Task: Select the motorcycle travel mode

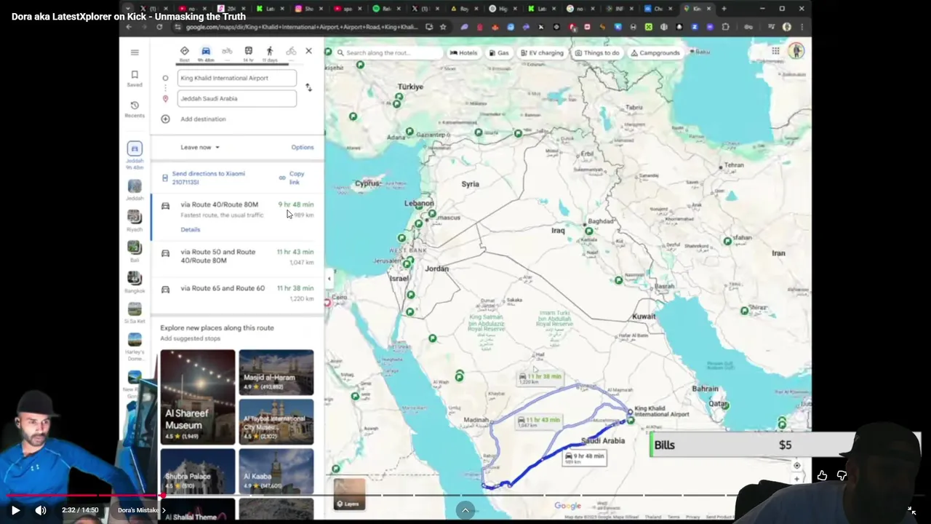Action: coord(227,53)
